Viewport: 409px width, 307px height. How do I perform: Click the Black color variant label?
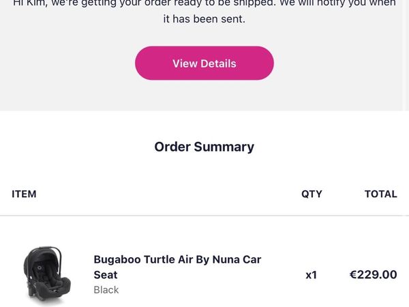[106, 290]
